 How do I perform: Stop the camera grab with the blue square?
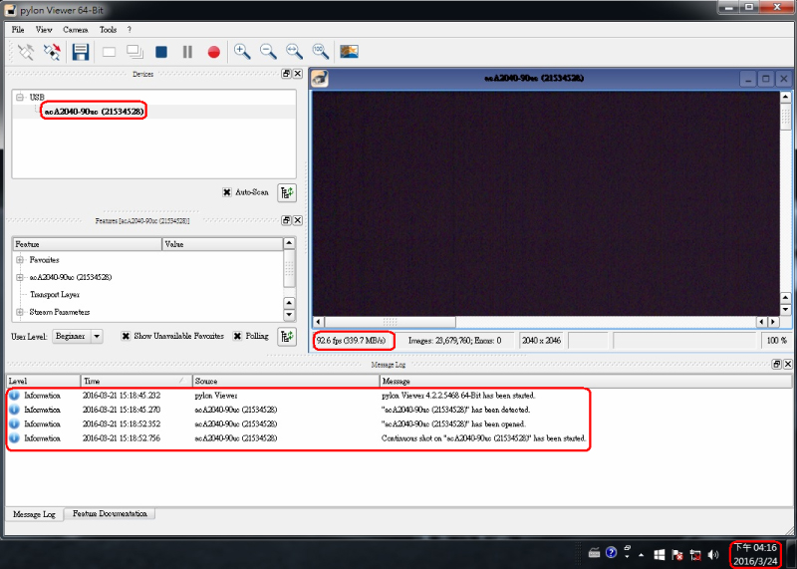[x=161, y=52]
